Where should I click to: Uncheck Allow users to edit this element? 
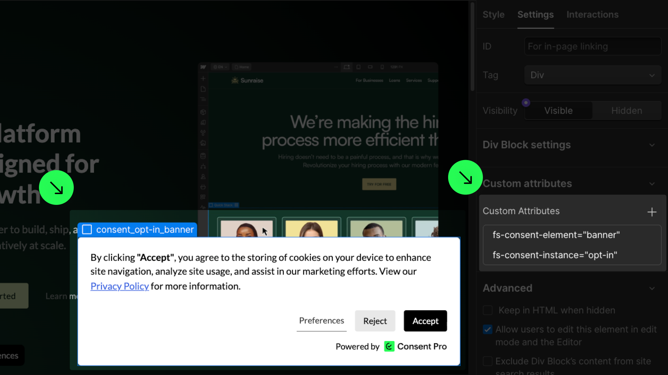click(x=487, y=329)
